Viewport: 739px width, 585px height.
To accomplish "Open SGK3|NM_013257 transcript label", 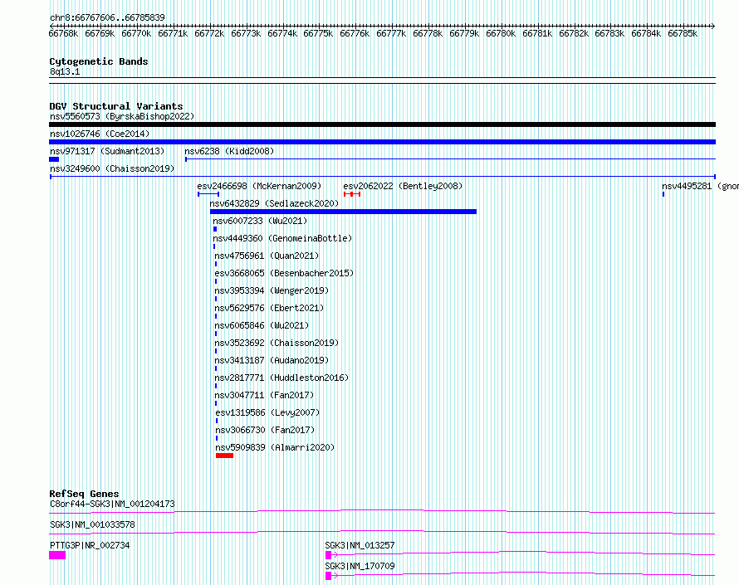I will point(360,545).
